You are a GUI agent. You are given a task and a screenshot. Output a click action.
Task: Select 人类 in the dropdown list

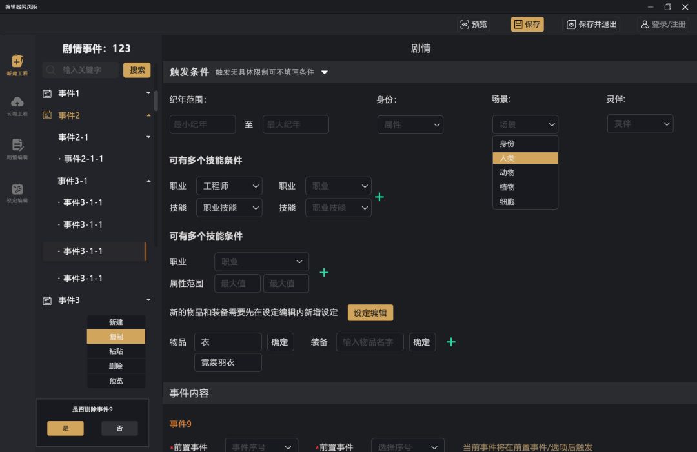525,158
